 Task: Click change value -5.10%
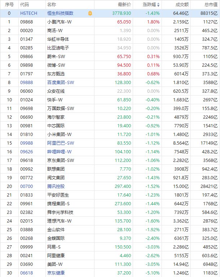click(x=153, y=273)
